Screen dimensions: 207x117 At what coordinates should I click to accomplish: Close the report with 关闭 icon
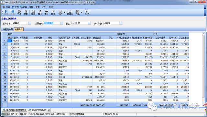[x=87, y=13]
